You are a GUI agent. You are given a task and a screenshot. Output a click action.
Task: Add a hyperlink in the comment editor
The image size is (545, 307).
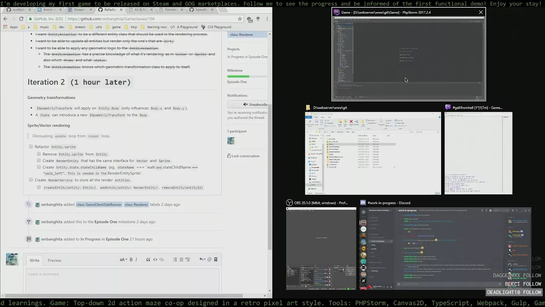coord(162,259)
